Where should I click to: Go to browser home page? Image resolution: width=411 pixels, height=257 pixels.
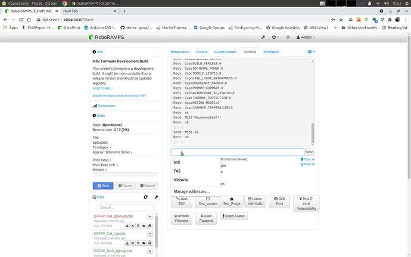click(29, 20)
